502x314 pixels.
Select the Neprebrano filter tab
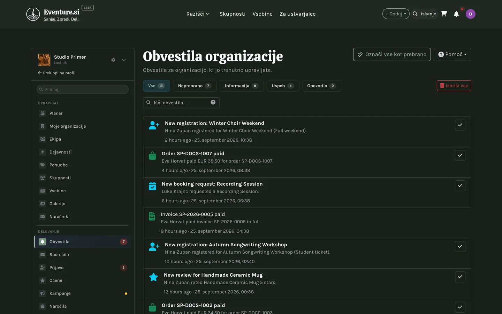click(195, 86)
